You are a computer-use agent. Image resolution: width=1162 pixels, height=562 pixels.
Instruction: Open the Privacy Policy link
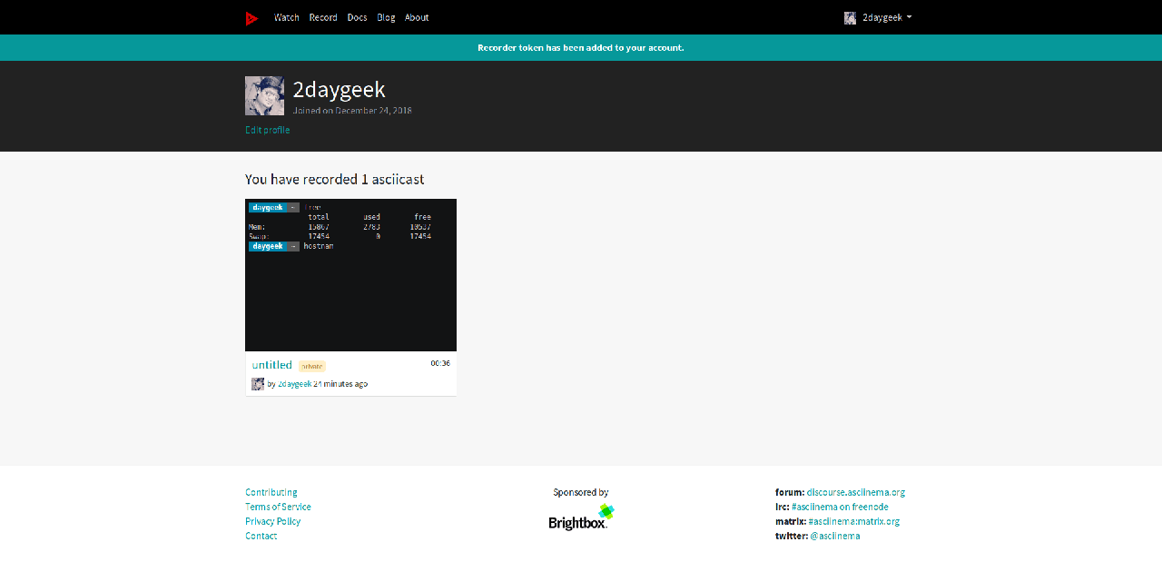(x=272, y=521)
